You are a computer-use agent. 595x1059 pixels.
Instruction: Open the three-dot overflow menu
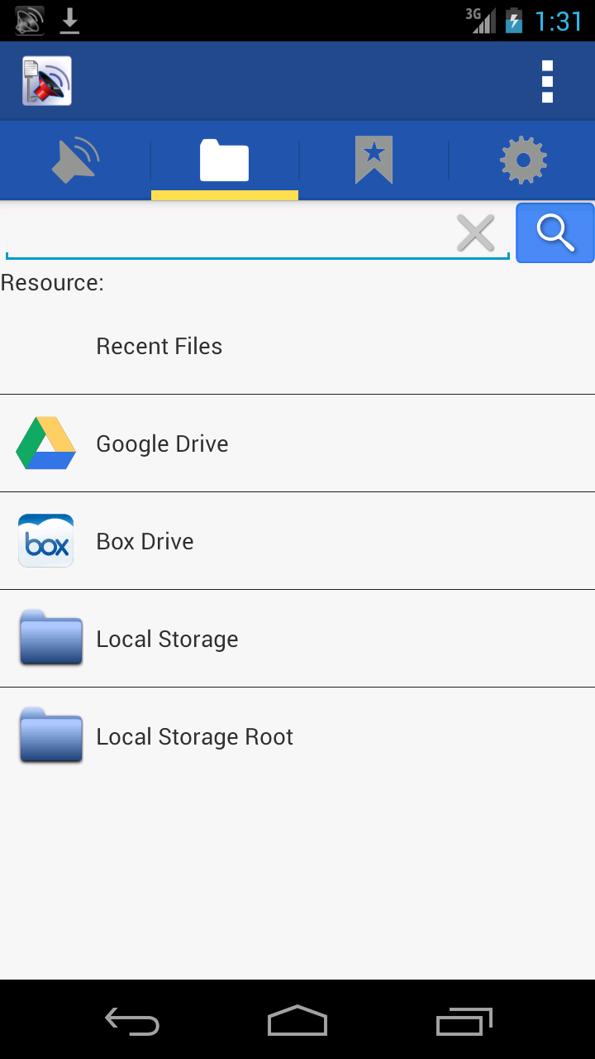pyautogui.click(x=546, y=81)
